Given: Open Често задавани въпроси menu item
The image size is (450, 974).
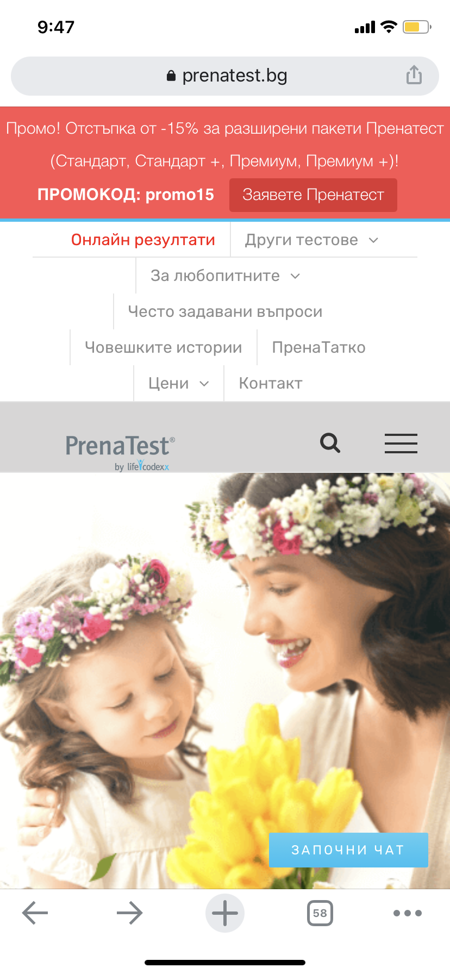Looking at the screenshot, I should 225,311.
